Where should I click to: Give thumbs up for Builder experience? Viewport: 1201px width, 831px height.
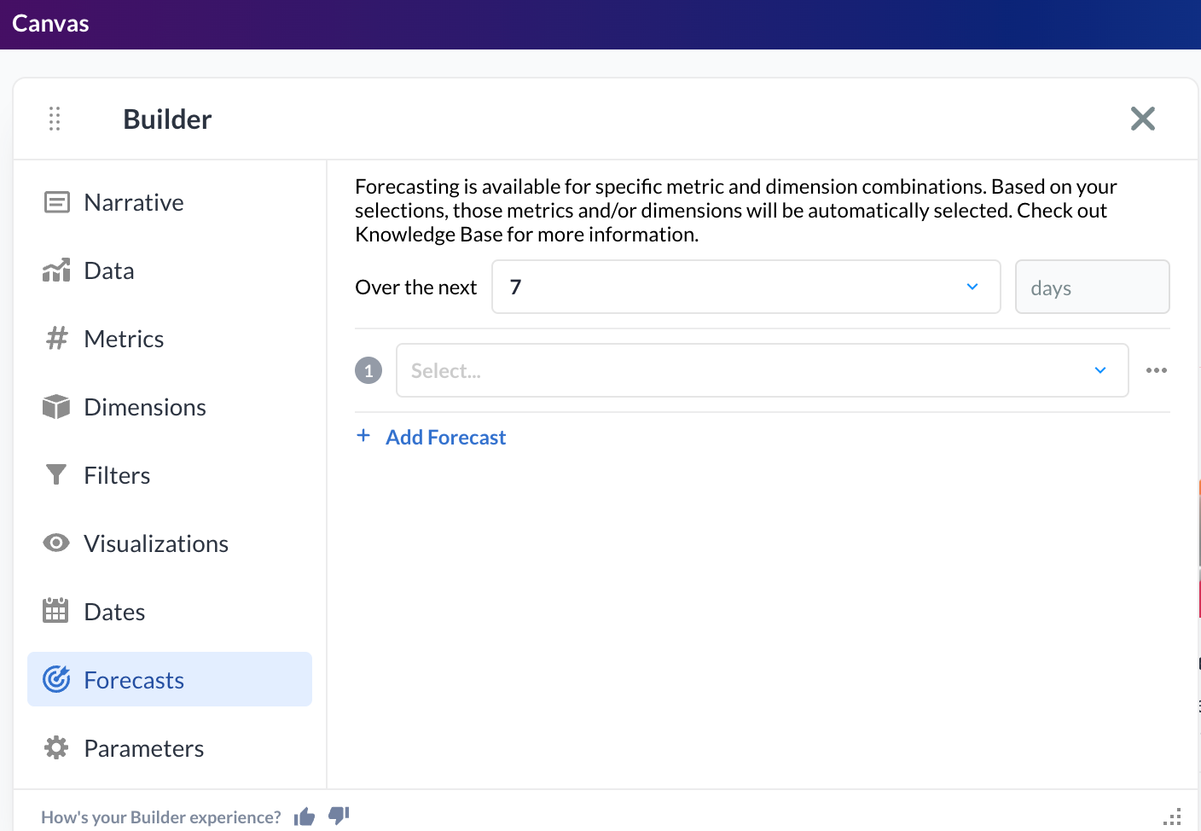[305, 817]
